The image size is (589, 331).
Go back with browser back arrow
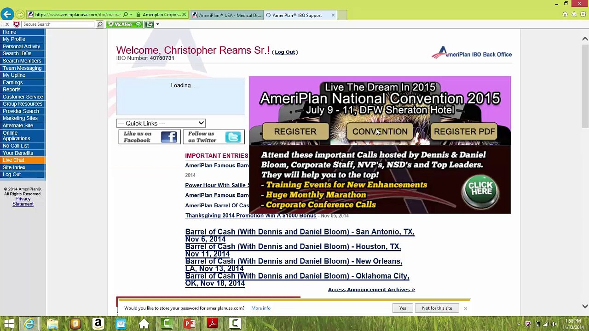coord(7,15)
